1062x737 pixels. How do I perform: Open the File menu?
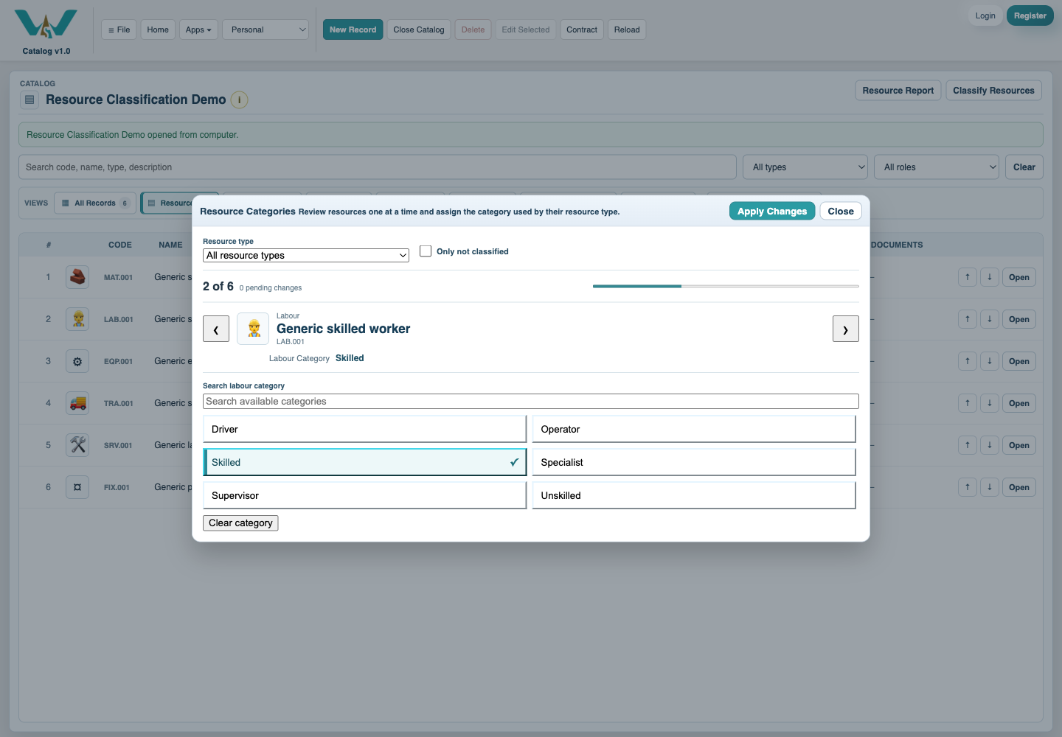119,29
